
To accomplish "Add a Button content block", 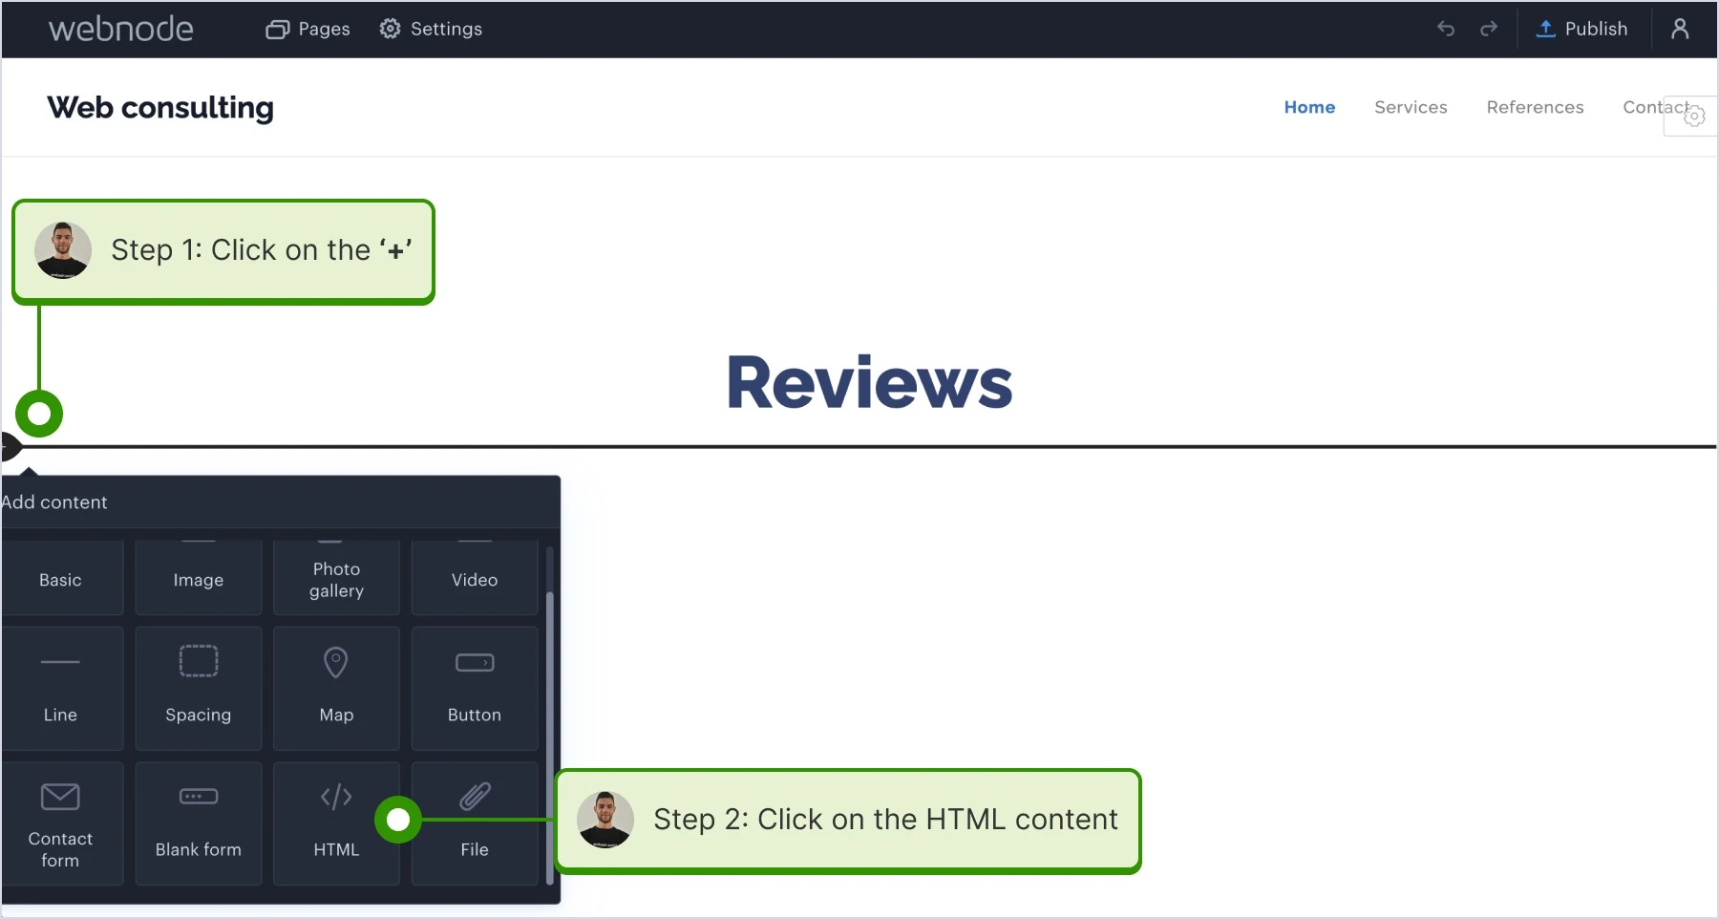I will tap(475, 688).
